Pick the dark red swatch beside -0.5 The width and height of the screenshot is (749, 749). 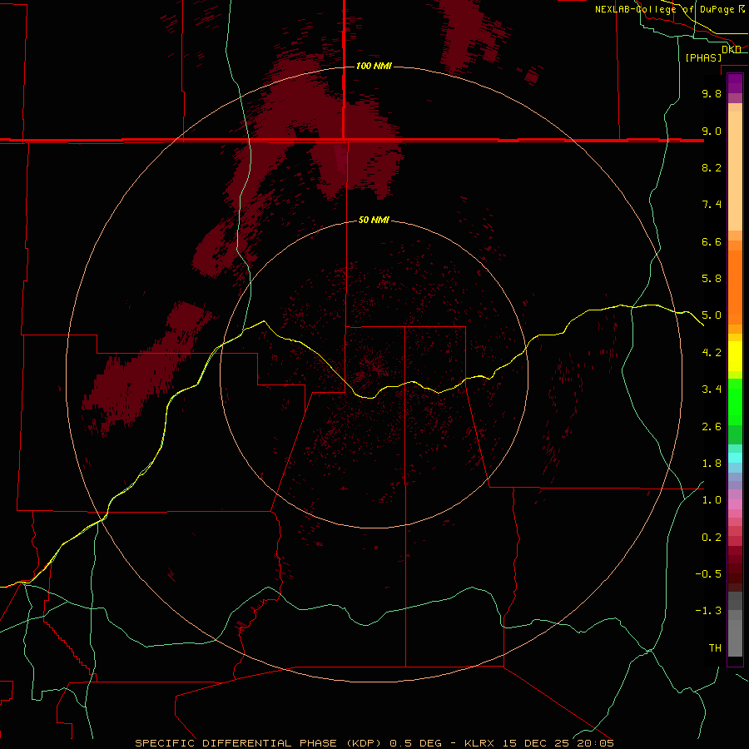tap(735, 573)
